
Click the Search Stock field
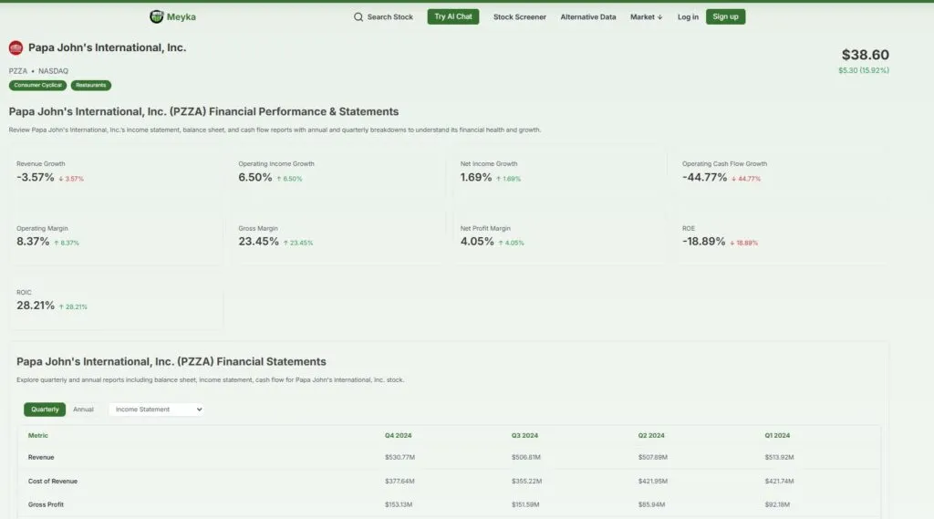[383, 17]
